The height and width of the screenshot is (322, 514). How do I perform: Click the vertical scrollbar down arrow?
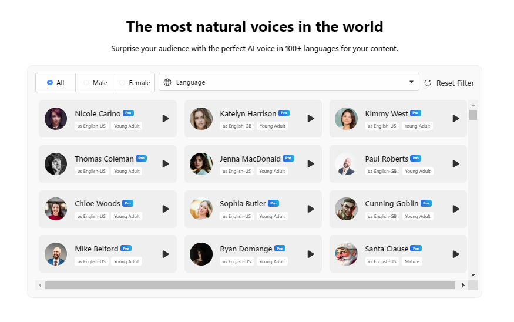click(473, 275)
